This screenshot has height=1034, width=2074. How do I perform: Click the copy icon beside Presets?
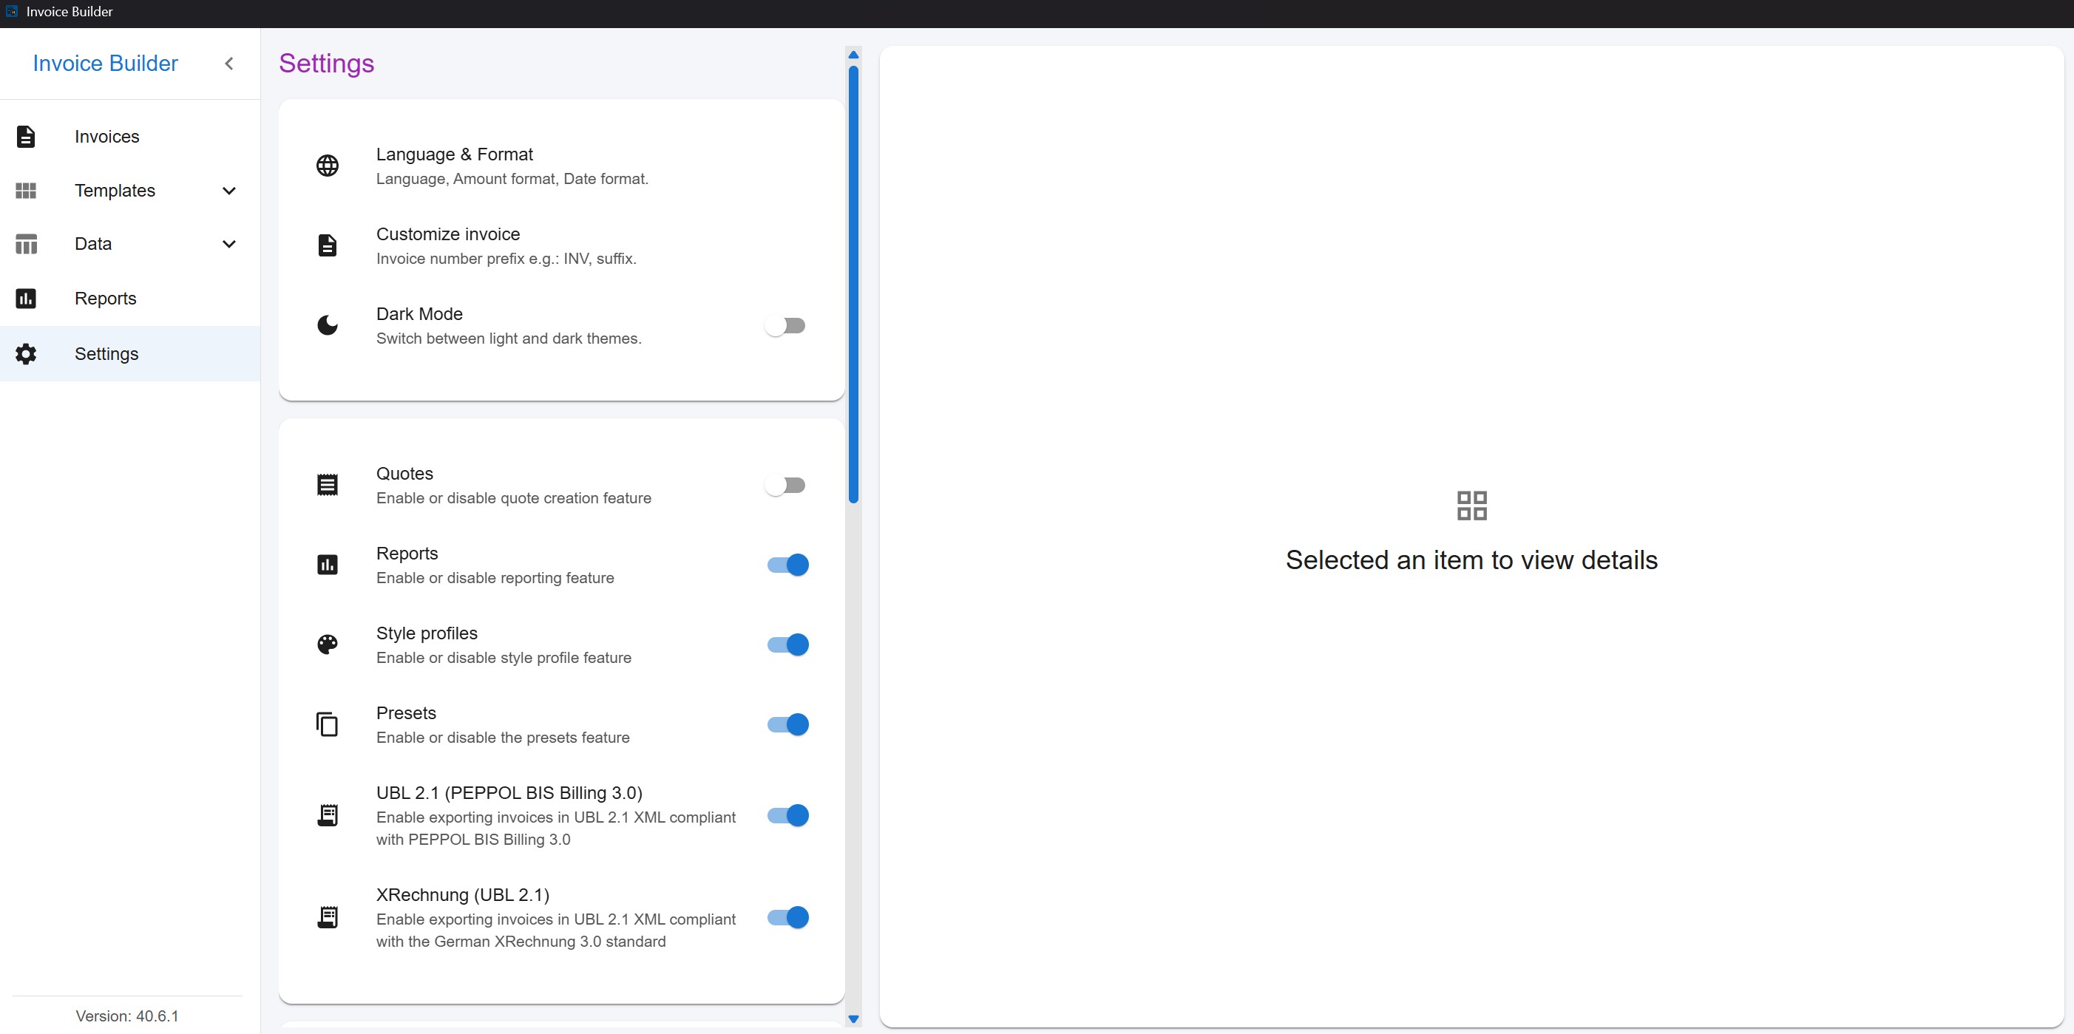pyautogui.click(x=327, y=724)
